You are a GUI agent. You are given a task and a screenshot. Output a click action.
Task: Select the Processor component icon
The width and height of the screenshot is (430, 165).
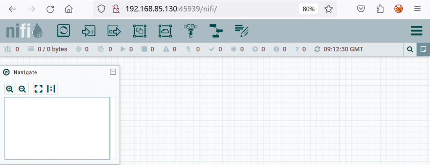click(63, 31)
